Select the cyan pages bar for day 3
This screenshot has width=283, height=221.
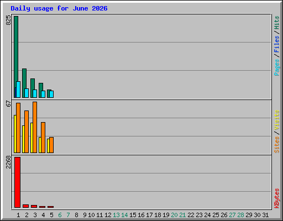point(35,94)
